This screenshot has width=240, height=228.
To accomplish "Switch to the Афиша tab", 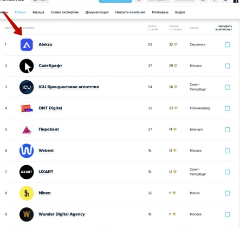I will pos(38,12).
